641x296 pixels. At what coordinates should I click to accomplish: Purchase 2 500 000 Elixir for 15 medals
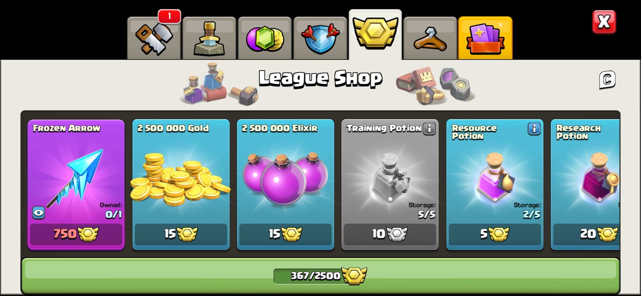click(285, 234)
